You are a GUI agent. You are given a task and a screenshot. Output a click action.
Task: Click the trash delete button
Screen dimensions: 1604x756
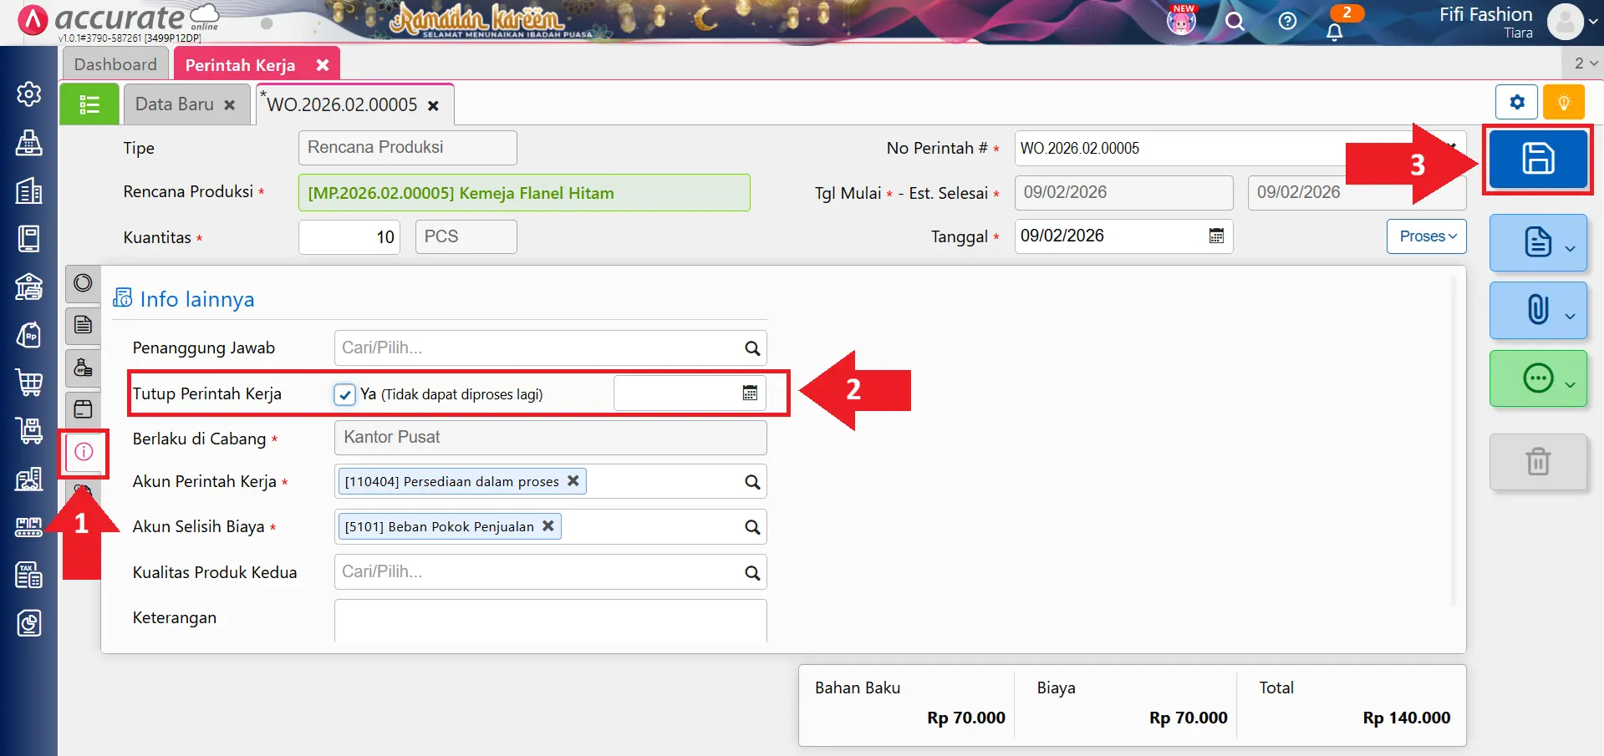click(1537, 461)
